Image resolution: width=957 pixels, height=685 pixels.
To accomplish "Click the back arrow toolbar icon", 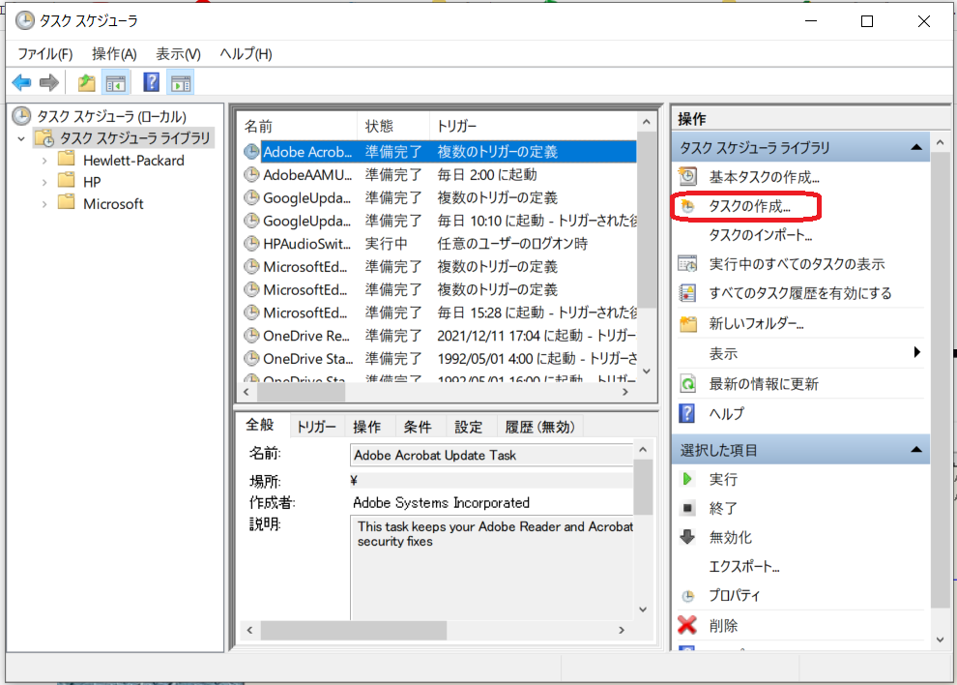I will 21,83.
